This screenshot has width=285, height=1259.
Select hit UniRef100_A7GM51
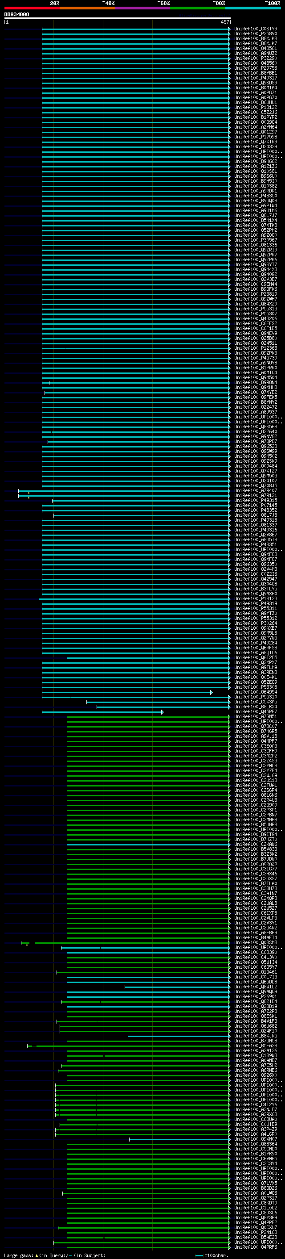tap(256, 716)
